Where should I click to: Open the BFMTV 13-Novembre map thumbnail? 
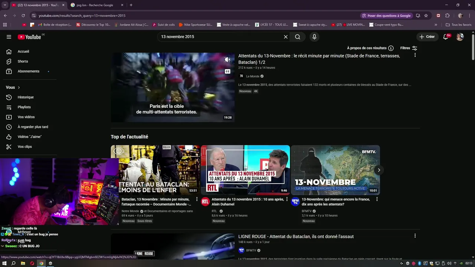pos(335,170)
